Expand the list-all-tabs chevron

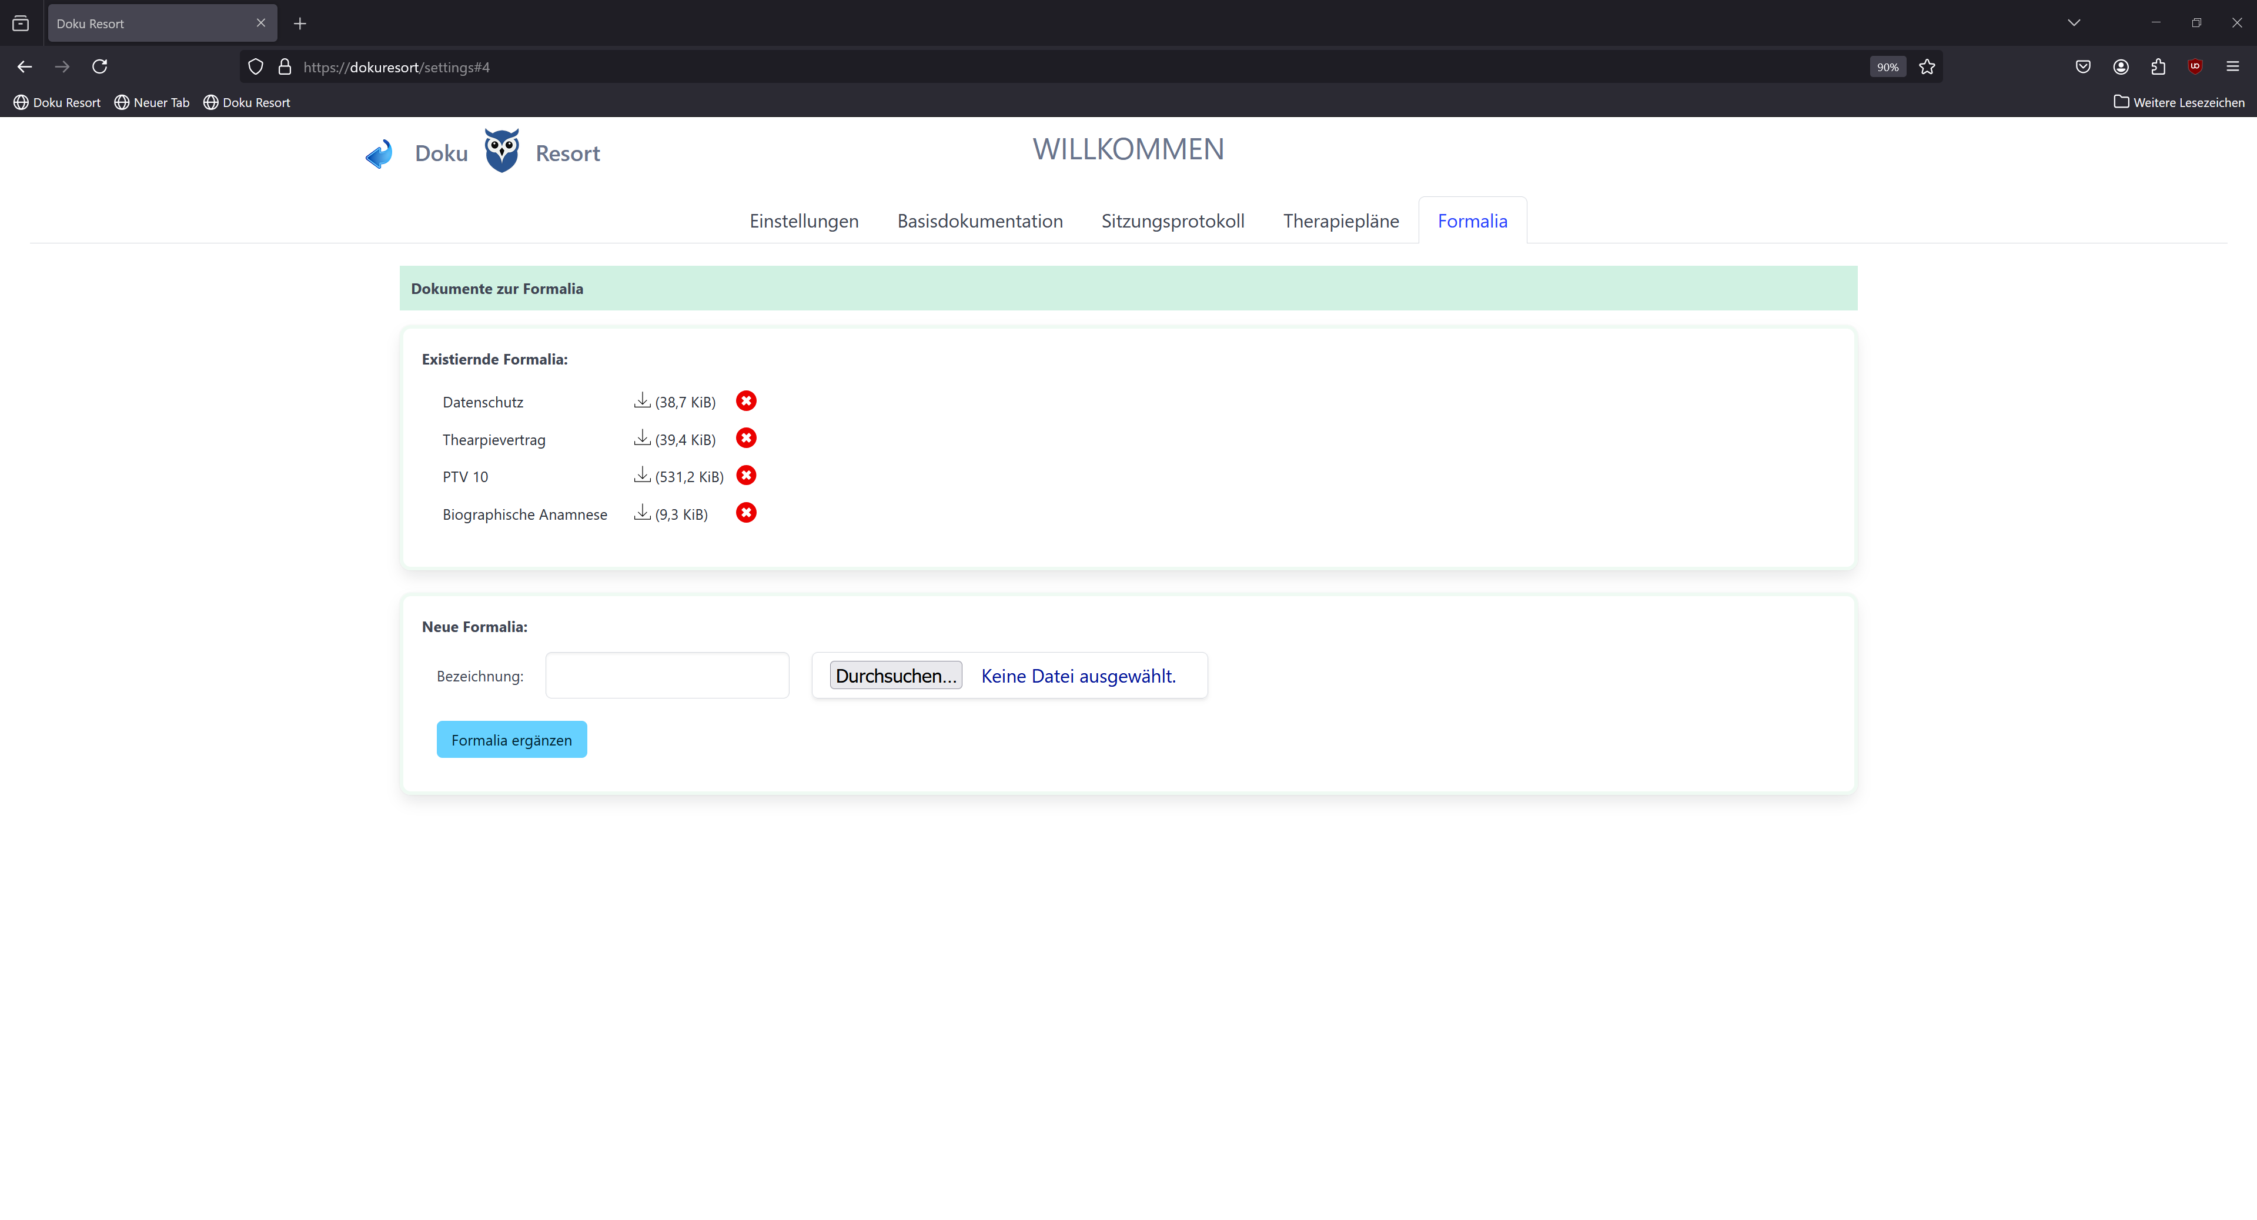[x=2073, y=23]
